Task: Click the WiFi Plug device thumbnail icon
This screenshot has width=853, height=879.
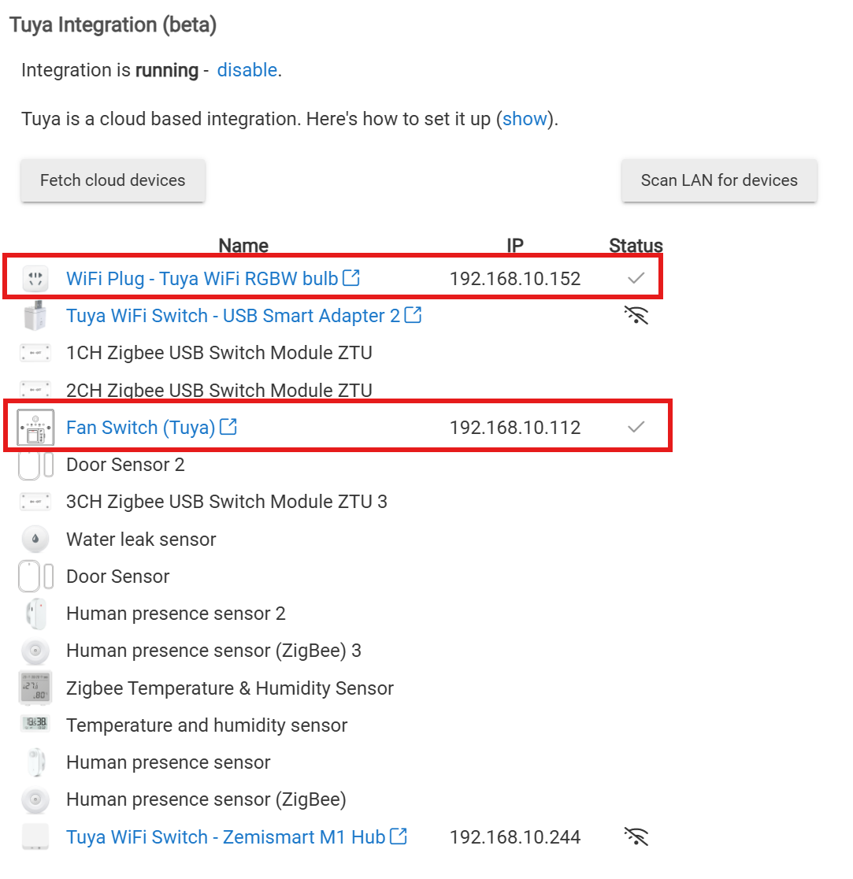Action: [x=35, y=278]
